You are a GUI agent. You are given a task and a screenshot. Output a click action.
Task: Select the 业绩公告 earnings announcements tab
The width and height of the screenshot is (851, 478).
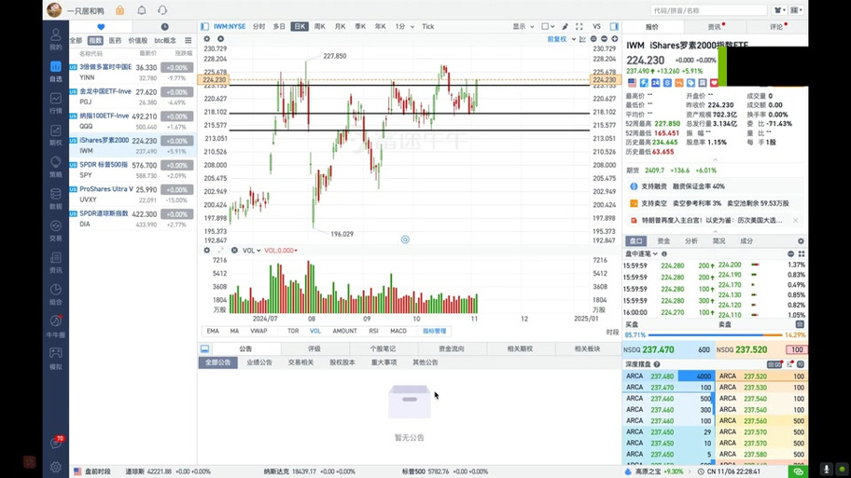coord(258,362)
